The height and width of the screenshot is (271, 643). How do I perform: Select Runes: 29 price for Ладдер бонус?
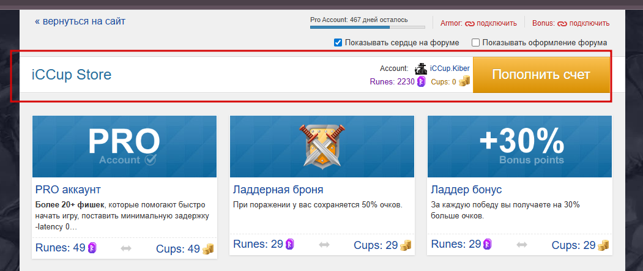point(456,244)
